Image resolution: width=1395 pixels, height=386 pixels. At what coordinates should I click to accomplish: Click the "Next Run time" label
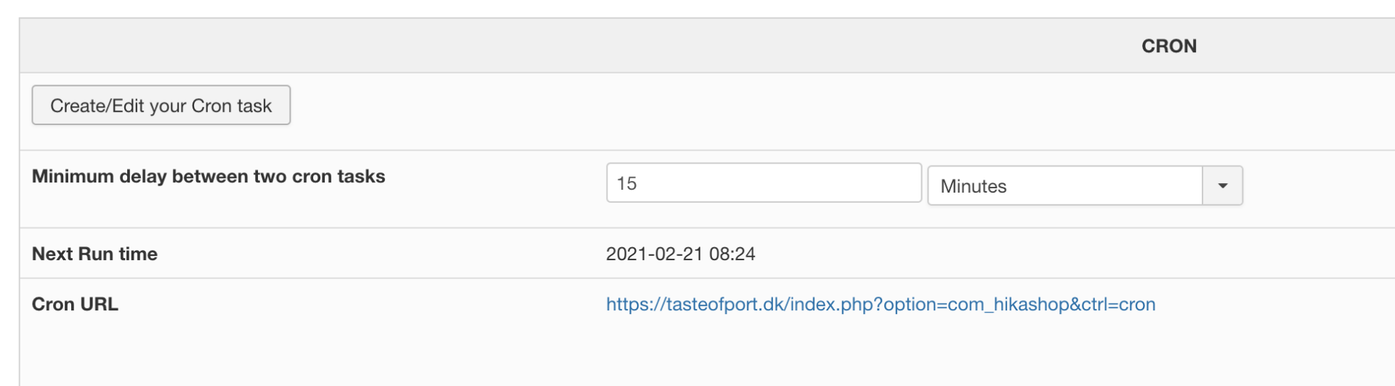(x=94, y=254)
